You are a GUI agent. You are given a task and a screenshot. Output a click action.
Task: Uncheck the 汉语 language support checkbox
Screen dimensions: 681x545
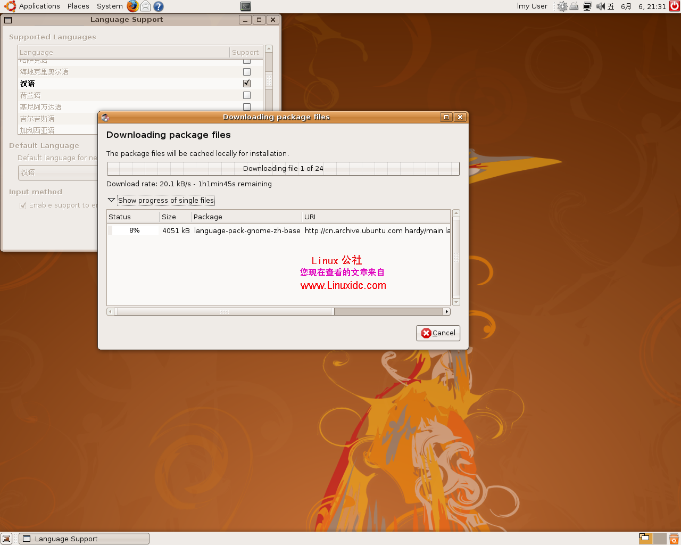point(247,84)
